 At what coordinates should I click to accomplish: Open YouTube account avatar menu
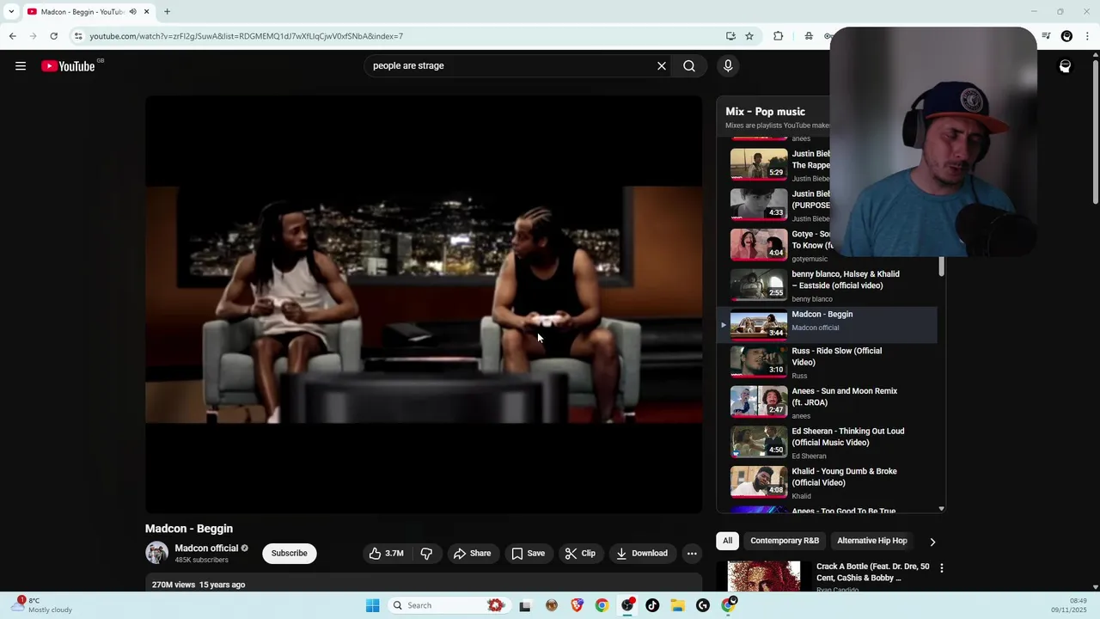click(x=1065, y=66)
